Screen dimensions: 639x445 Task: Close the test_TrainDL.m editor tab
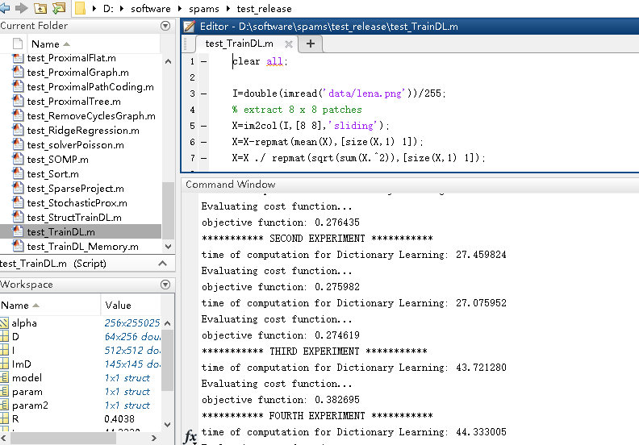click(x=289, y=44)
